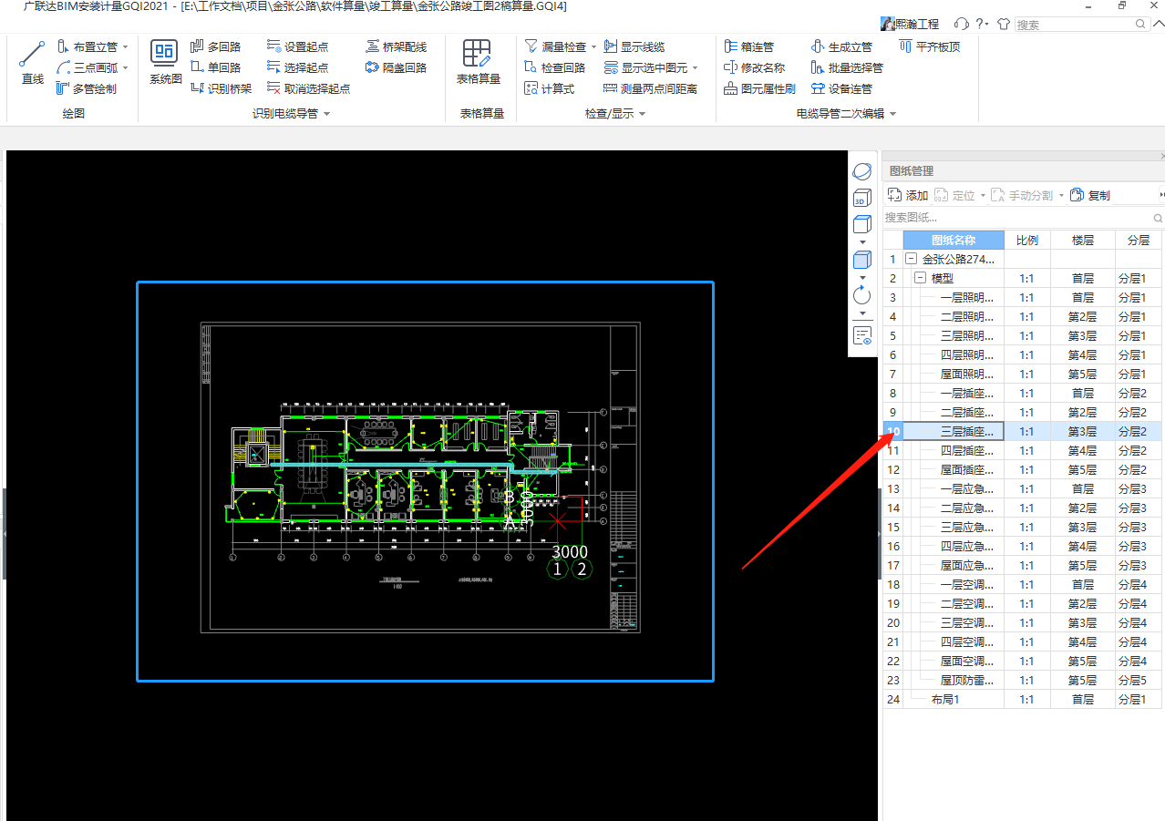Select the 图元属性刷 property brush tool

[760, 88]
